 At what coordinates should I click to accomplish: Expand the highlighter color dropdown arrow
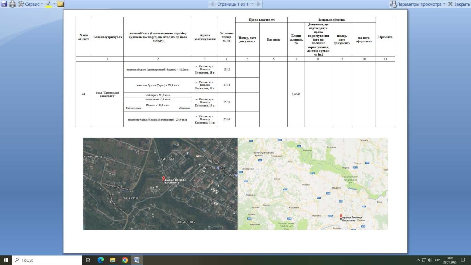[x=54, y=4]
